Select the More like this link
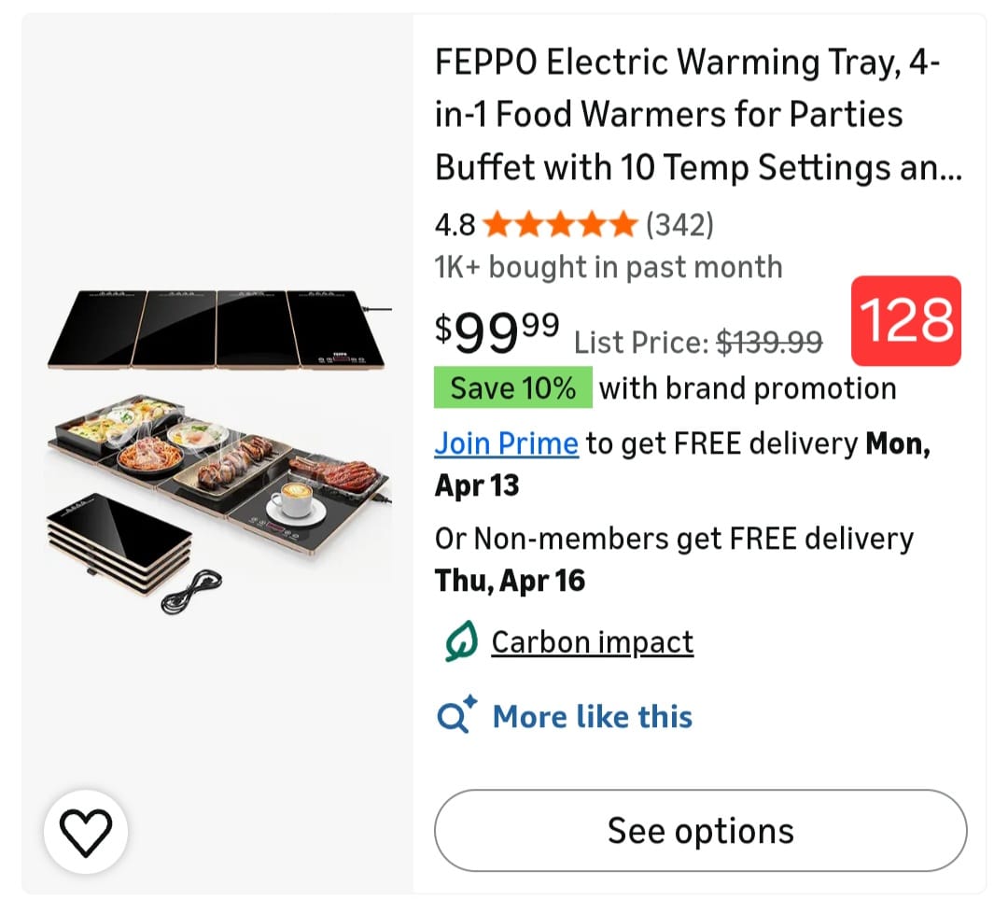The width and height of the screenshot is (1008, 899). point(593,716)
